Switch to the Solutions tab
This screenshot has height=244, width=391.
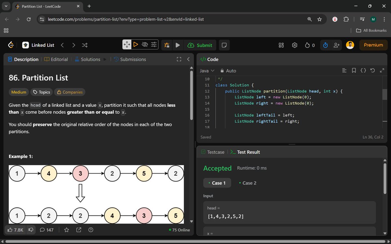(x=87, y=59)
